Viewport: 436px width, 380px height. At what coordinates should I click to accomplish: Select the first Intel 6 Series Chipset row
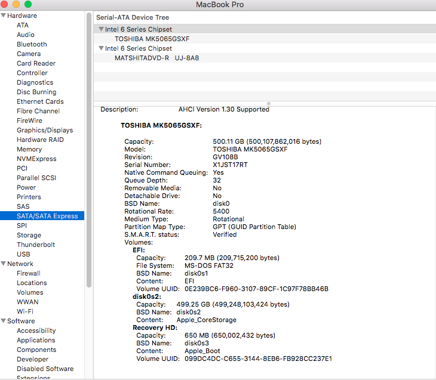click(265, 29)
